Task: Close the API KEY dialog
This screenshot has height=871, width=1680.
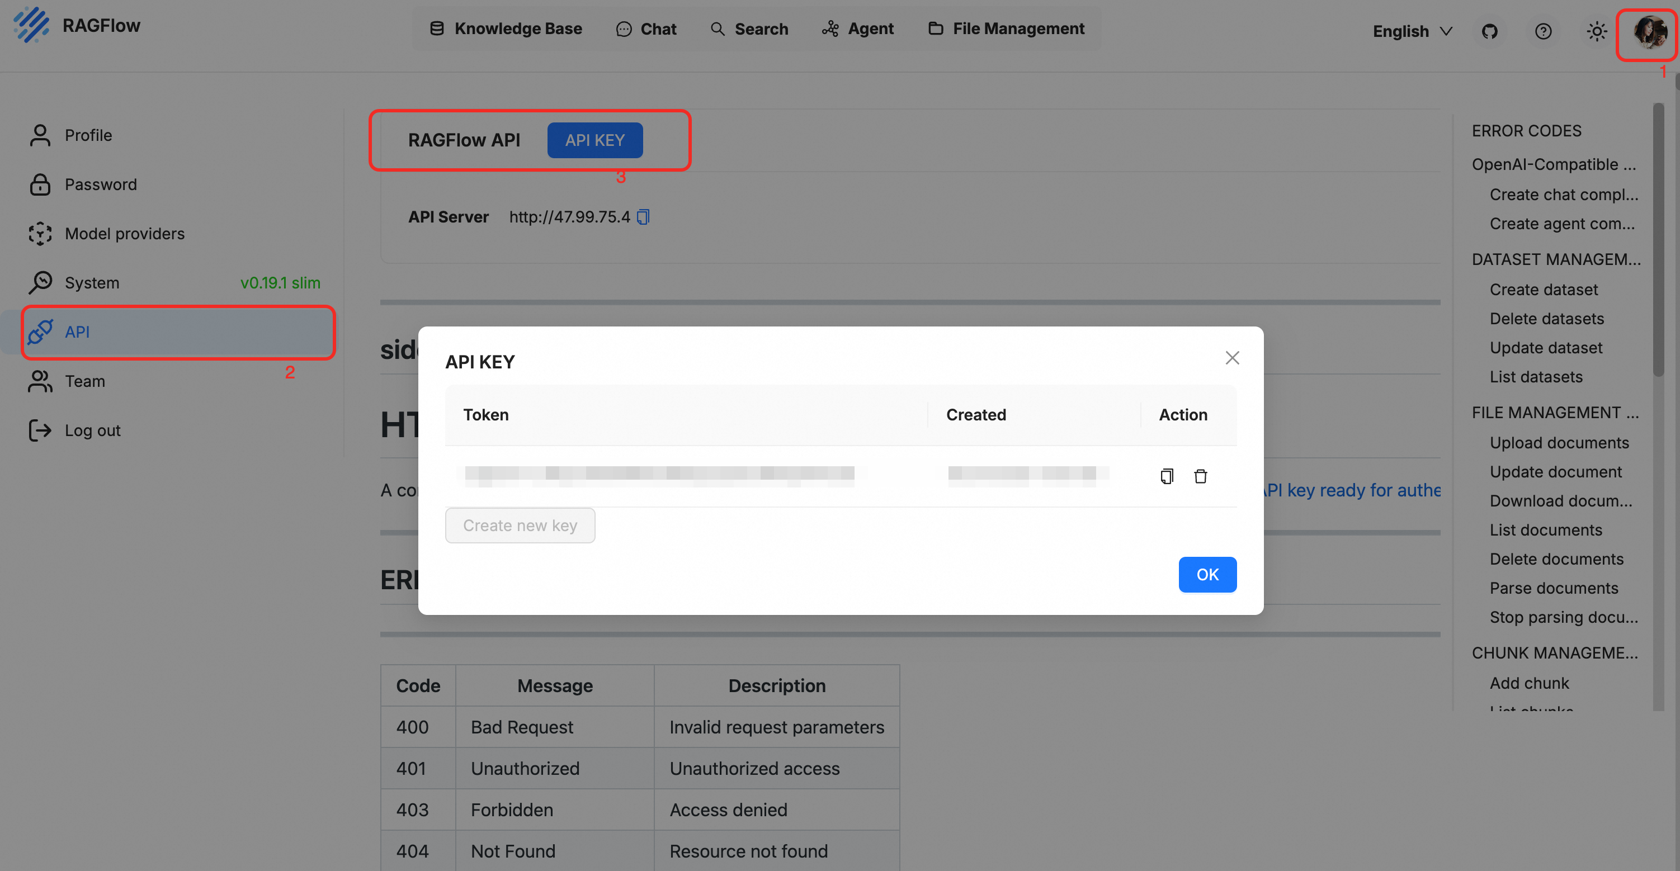Action: [x=1232, y=357]
